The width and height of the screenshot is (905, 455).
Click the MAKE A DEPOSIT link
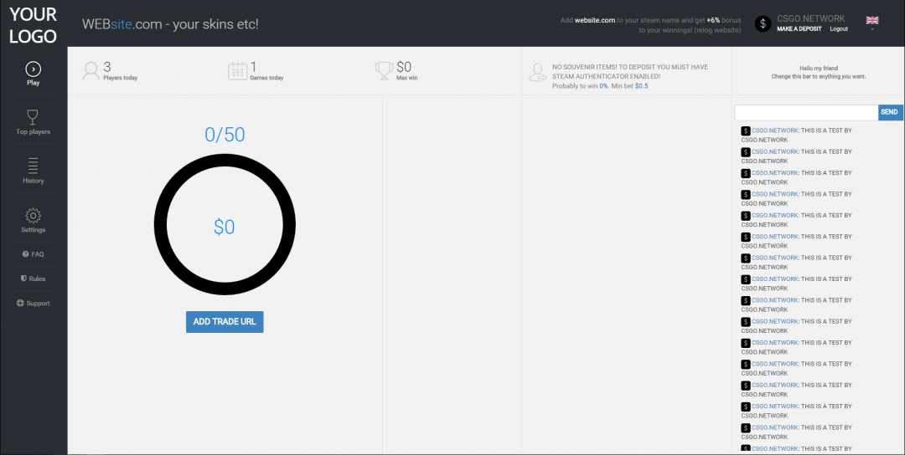coord(799,29)
